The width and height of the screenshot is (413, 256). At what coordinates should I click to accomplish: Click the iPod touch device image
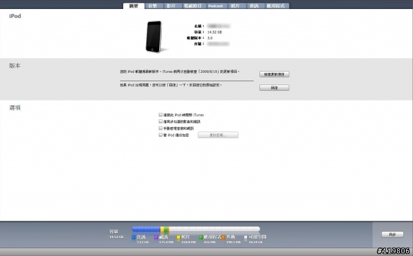(154, 37)
